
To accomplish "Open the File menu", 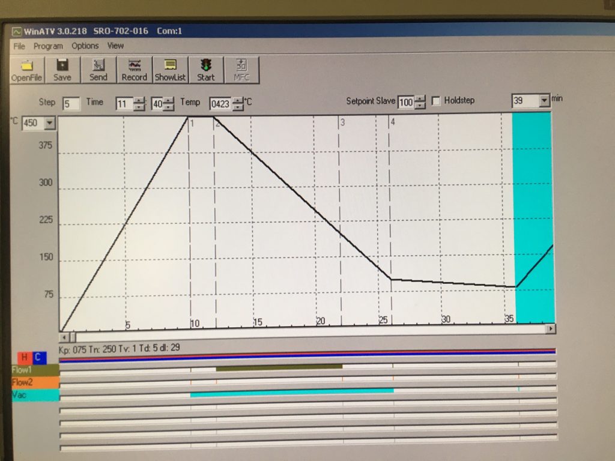I will tap(19, 46).
